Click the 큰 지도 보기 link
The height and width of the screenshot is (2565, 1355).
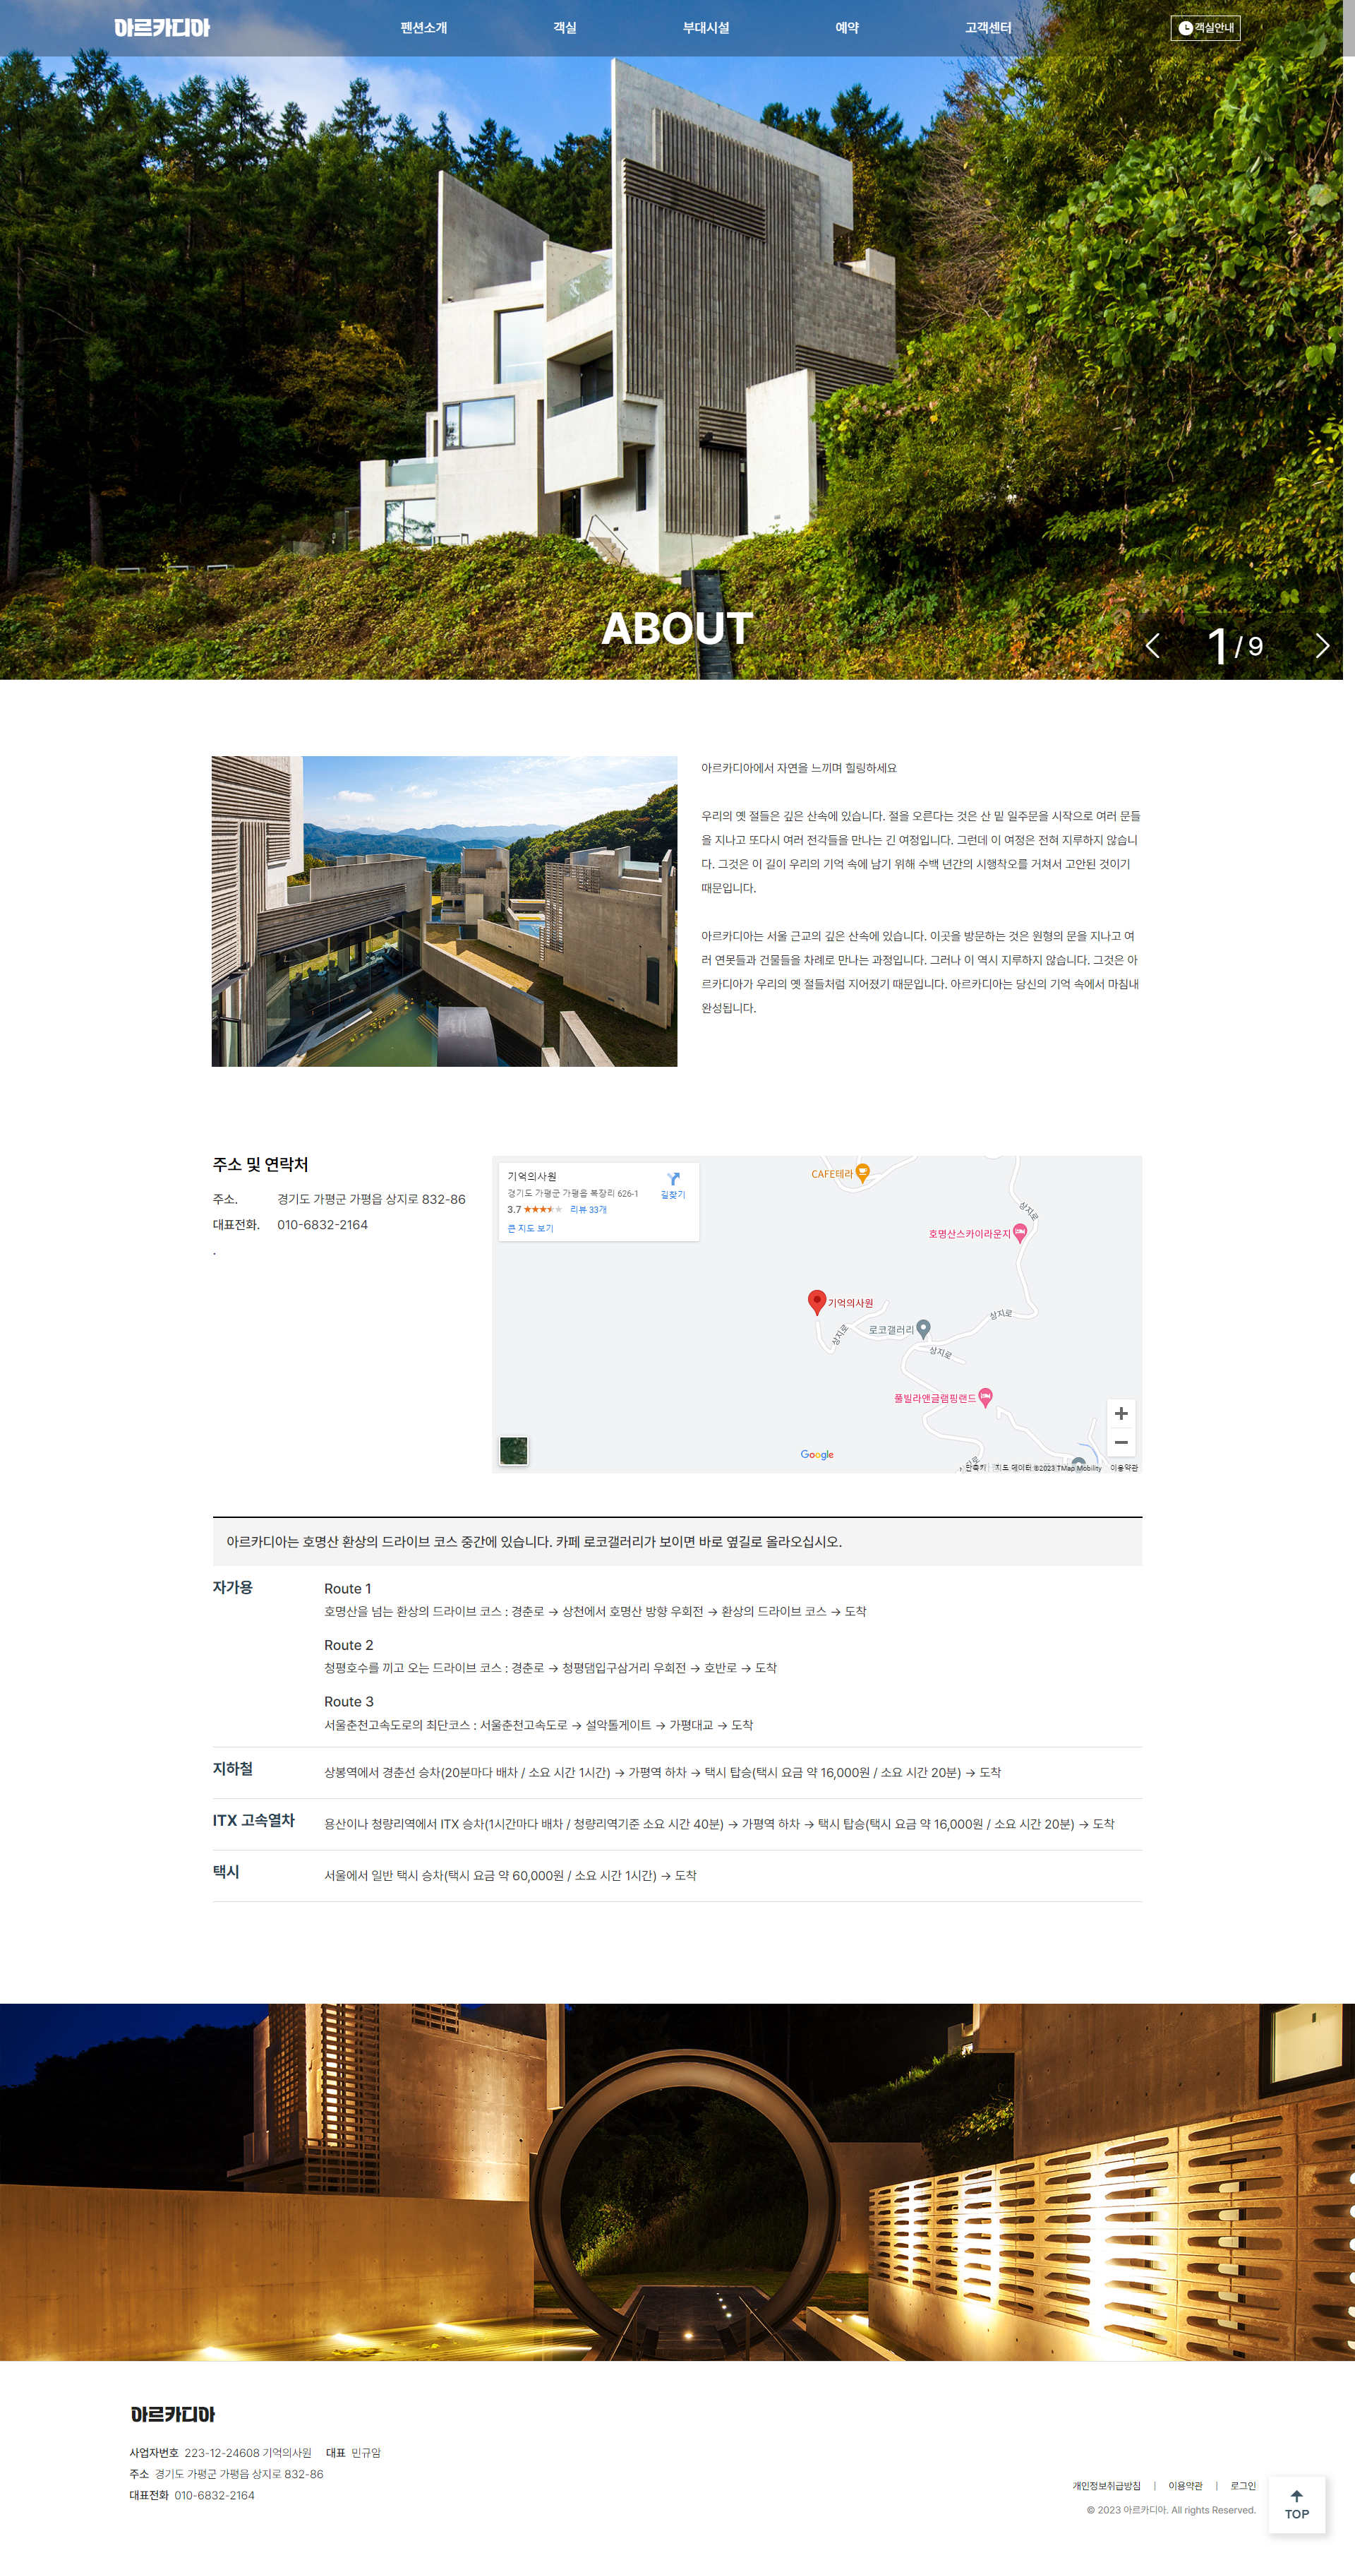coord(531,1228)
